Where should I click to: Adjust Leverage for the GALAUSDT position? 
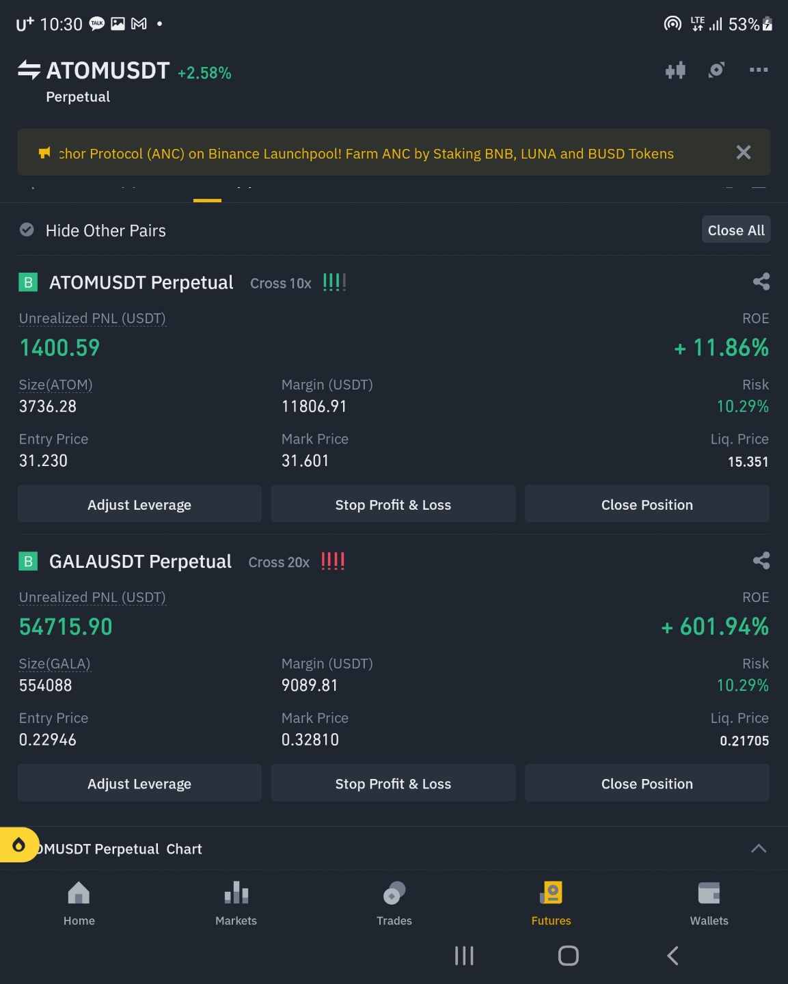139,783
